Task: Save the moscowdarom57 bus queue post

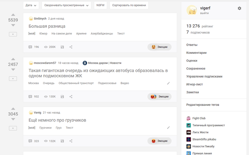Action: (62, 97)
